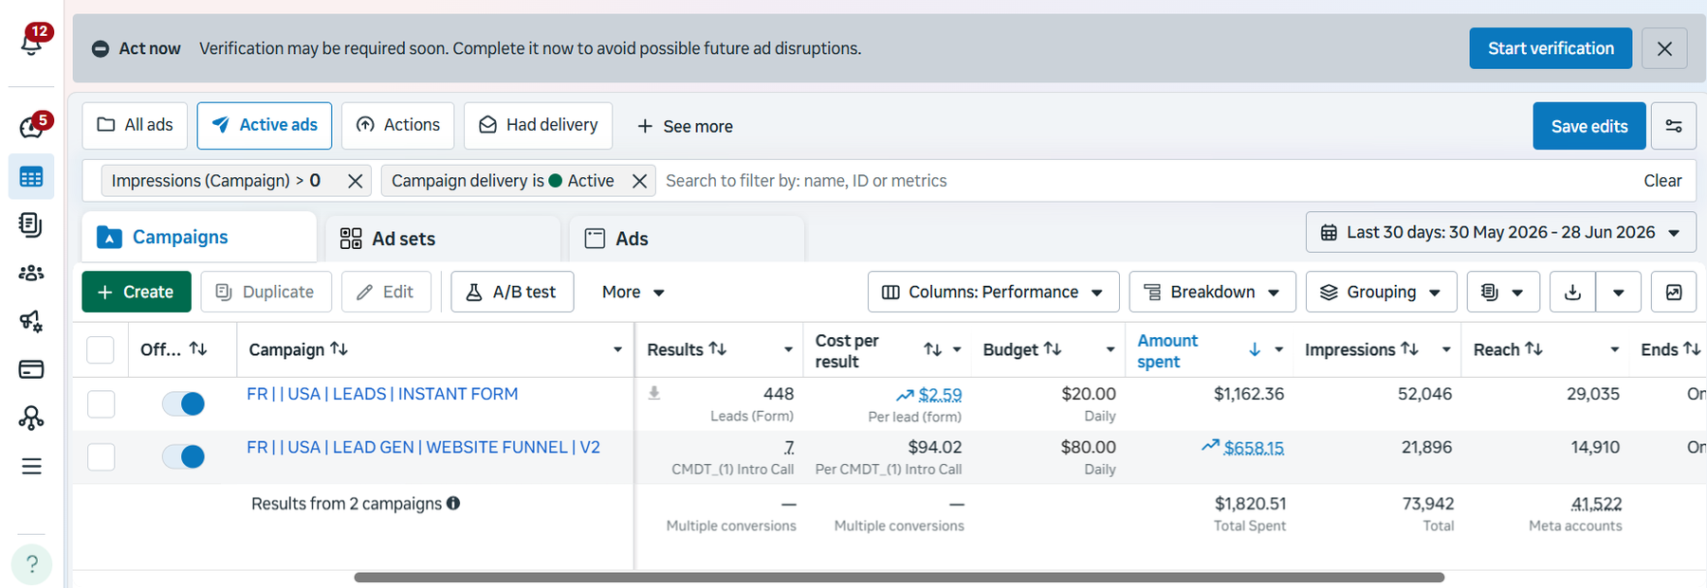Image resolution: width=1707 pixels, height=588 pixels.
Task: Clear all search filters
Action: pos(1662,181)
